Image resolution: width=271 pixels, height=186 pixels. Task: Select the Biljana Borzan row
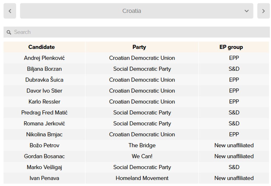(x=137, y=69)
